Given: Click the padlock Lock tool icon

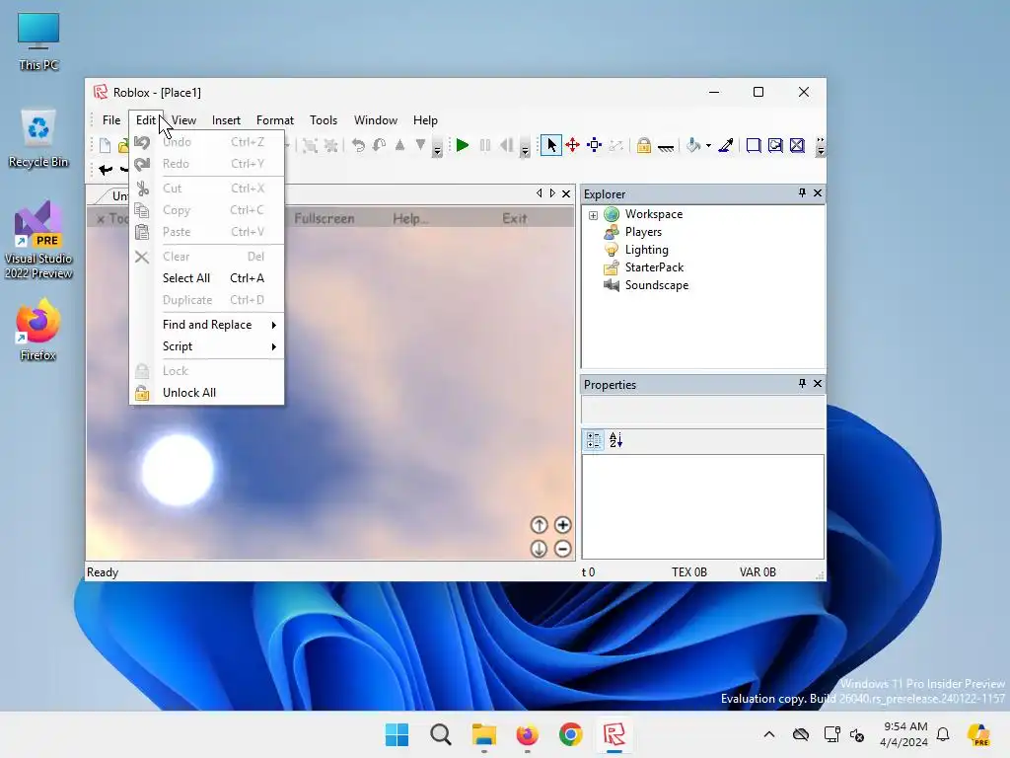Looking at the screenshot, I should point(643,146).
